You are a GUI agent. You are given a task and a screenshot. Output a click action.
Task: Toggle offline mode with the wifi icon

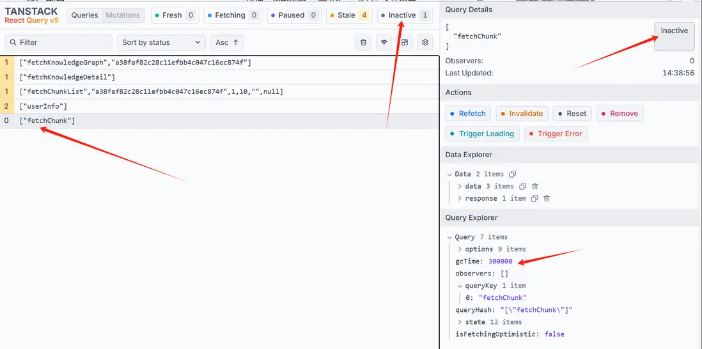pos(384,42)
